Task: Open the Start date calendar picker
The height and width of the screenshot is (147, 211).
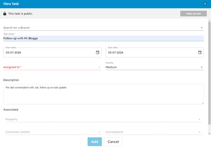Action: pos(98,52)
